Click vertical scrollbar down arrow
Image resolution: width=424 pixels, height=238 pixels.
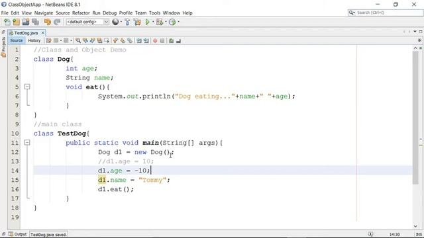(x=415, y=226)
